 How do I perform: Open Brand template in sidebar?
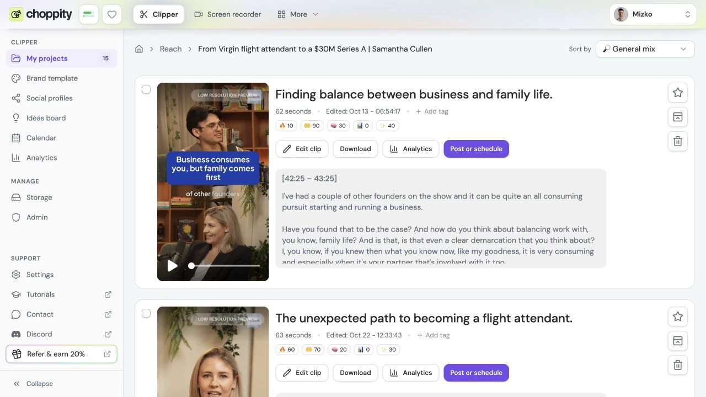61,78
